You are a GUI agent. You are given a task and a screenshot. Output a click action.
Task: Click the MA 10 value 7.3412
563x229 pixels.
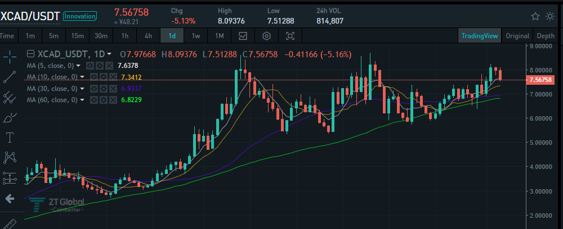131,77
